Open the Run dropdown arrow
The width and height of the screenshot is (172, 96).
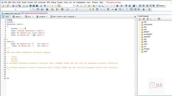(x=33, y=17)
